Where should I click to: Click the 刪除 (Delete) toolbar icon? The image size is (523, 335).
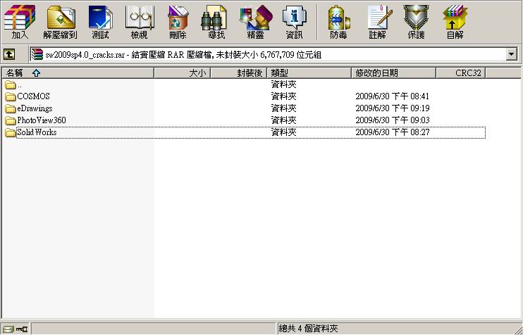(x=178, y=21)
